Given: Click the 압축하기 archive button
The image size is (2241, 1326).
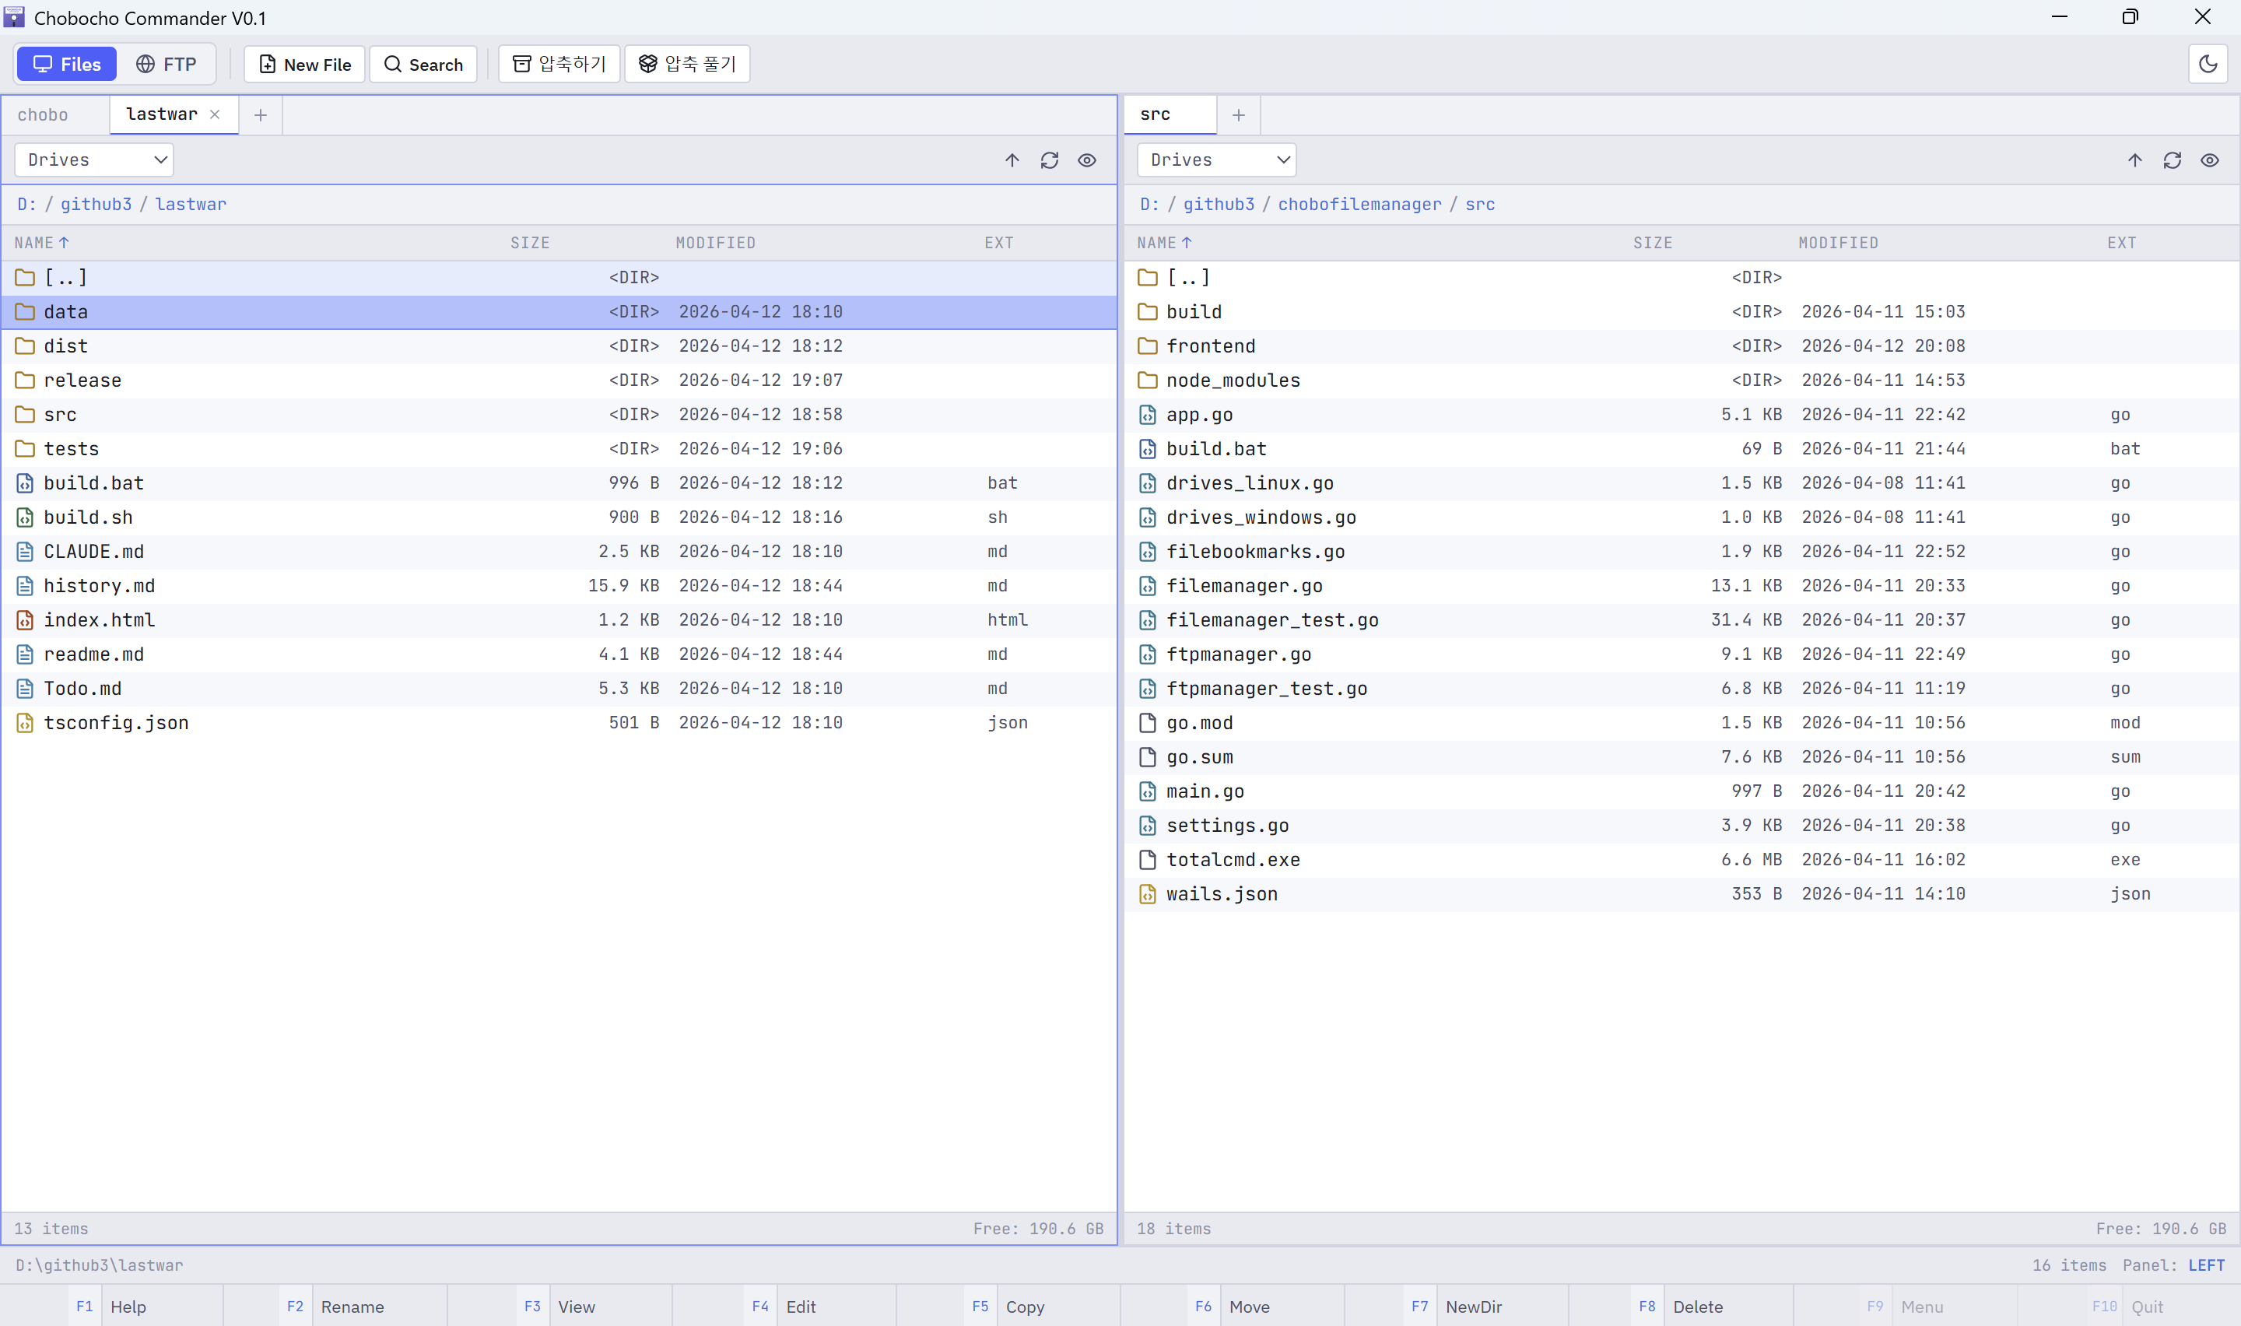Looking at the screenshot, I should coord(559,65).
